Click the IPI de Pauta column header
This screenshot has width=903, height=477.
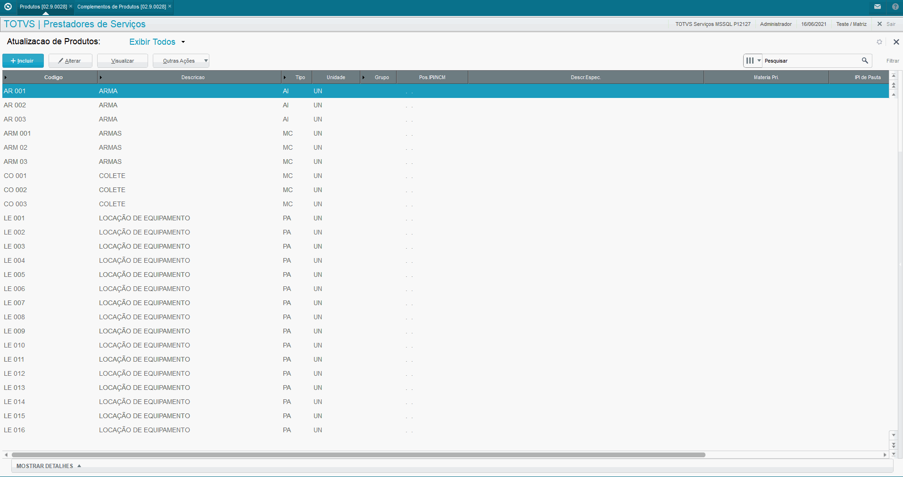(x=859, y=77)
